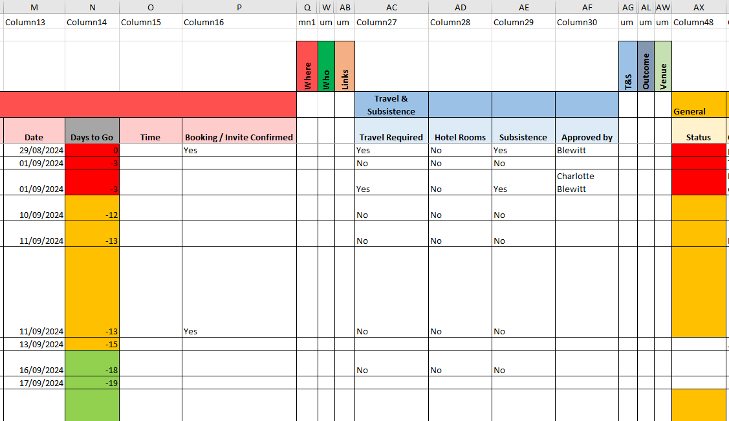The width and height of the screenshot is (729, 421).
Task: Select Subsistence No in 16/09/2024 row
Action: pyautogui.click(x=523, y=363)
